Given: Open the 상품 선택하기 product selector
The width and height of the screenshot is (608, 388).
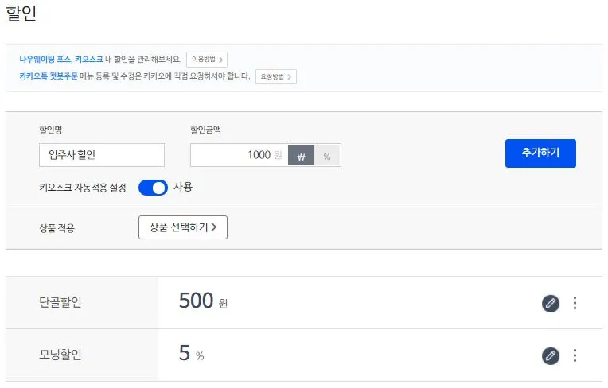Looking at the screenshot, I should (x=183, y=227).
